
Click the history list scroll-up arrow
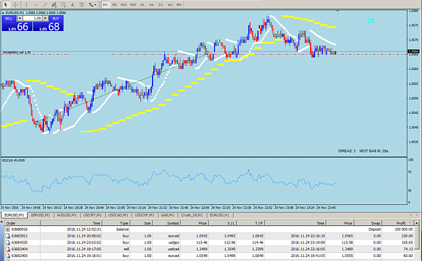[x=417, y=223]
